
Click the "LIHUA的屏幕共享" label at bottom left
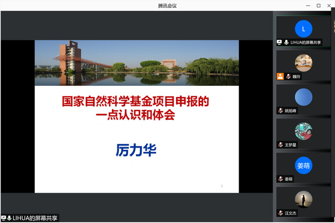(35, 218)
